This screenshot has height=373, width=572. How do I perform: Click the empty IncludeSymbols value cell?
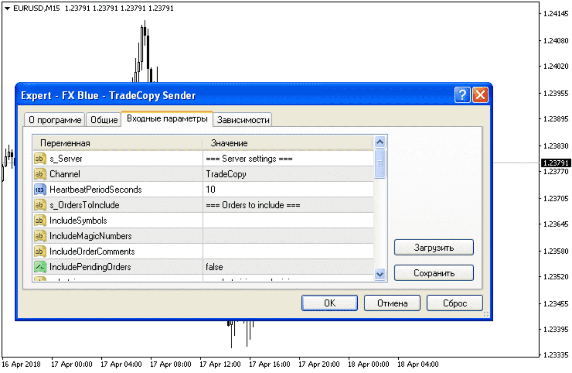(x=288, y=220)
